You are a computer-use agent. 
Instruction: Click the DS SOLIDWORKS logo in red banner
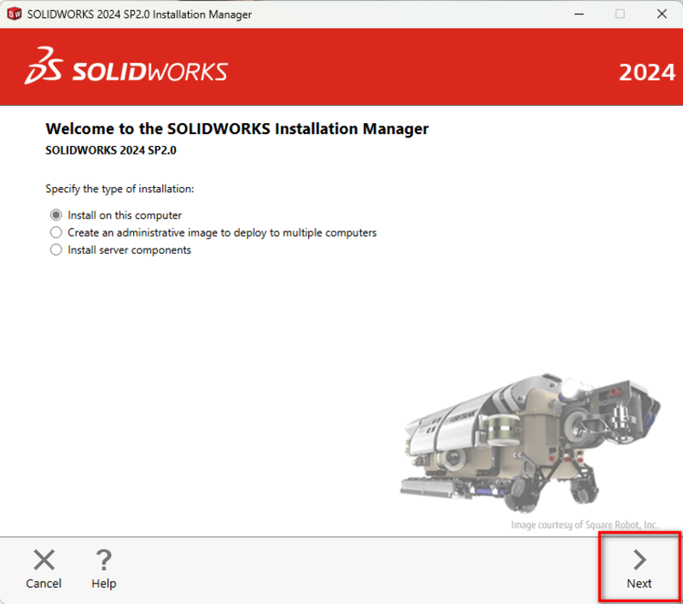(x=126, y=67)
